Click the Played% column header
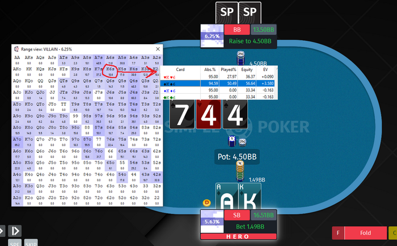 [229, 69]
